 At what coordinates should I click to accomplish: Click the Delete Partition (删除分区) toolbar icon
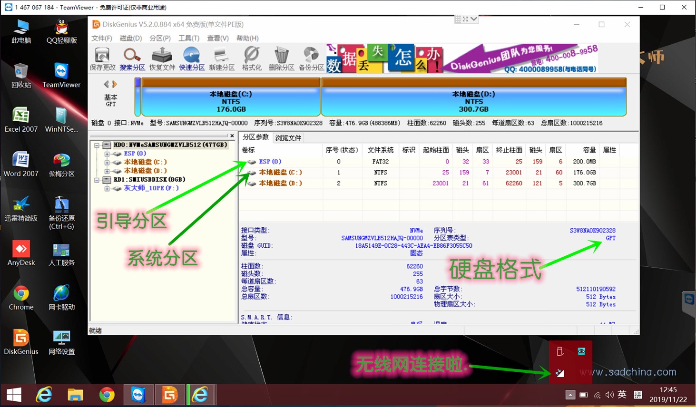coord(282,59)
